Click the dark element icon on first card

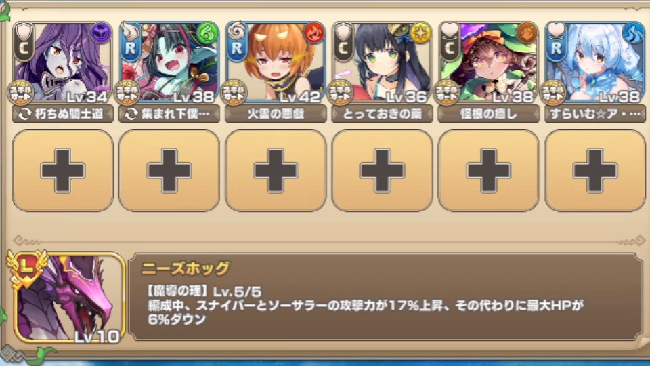(x=101, y=34)
